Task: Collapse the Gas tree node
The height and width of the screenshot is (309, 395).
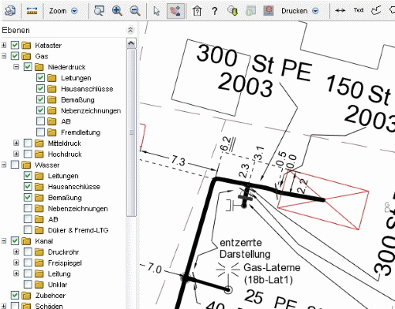Action: pos(4,56)
